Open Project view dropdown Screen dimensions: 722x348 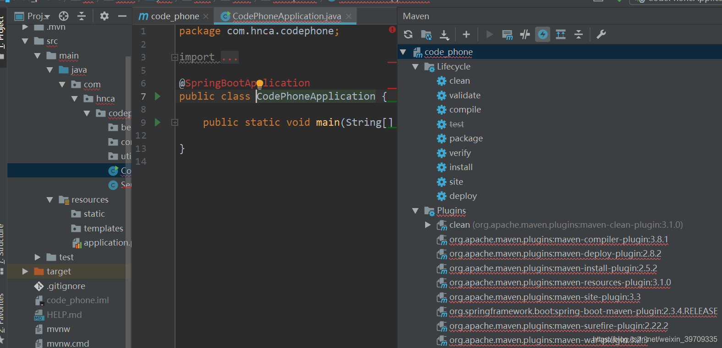[x=33, y=16]
